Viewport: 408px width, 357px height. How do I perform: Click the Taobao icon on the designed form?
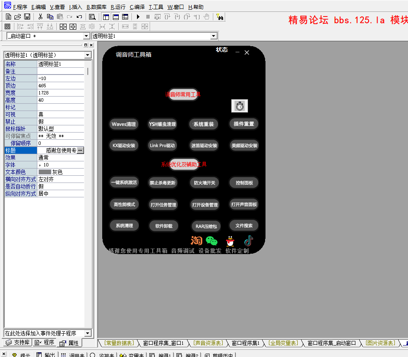point(196,240)
